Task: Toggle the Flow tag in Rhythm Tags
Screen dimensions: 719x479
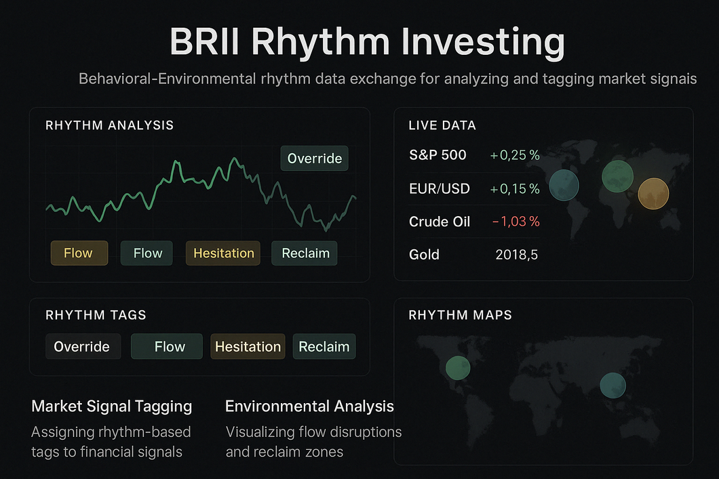Action: [x=167, y=347]
